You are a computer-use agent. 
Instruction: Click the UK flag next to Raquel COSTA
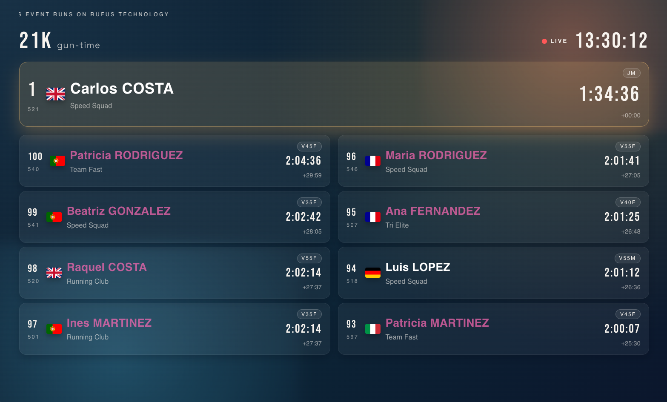[x=54, y=273]
